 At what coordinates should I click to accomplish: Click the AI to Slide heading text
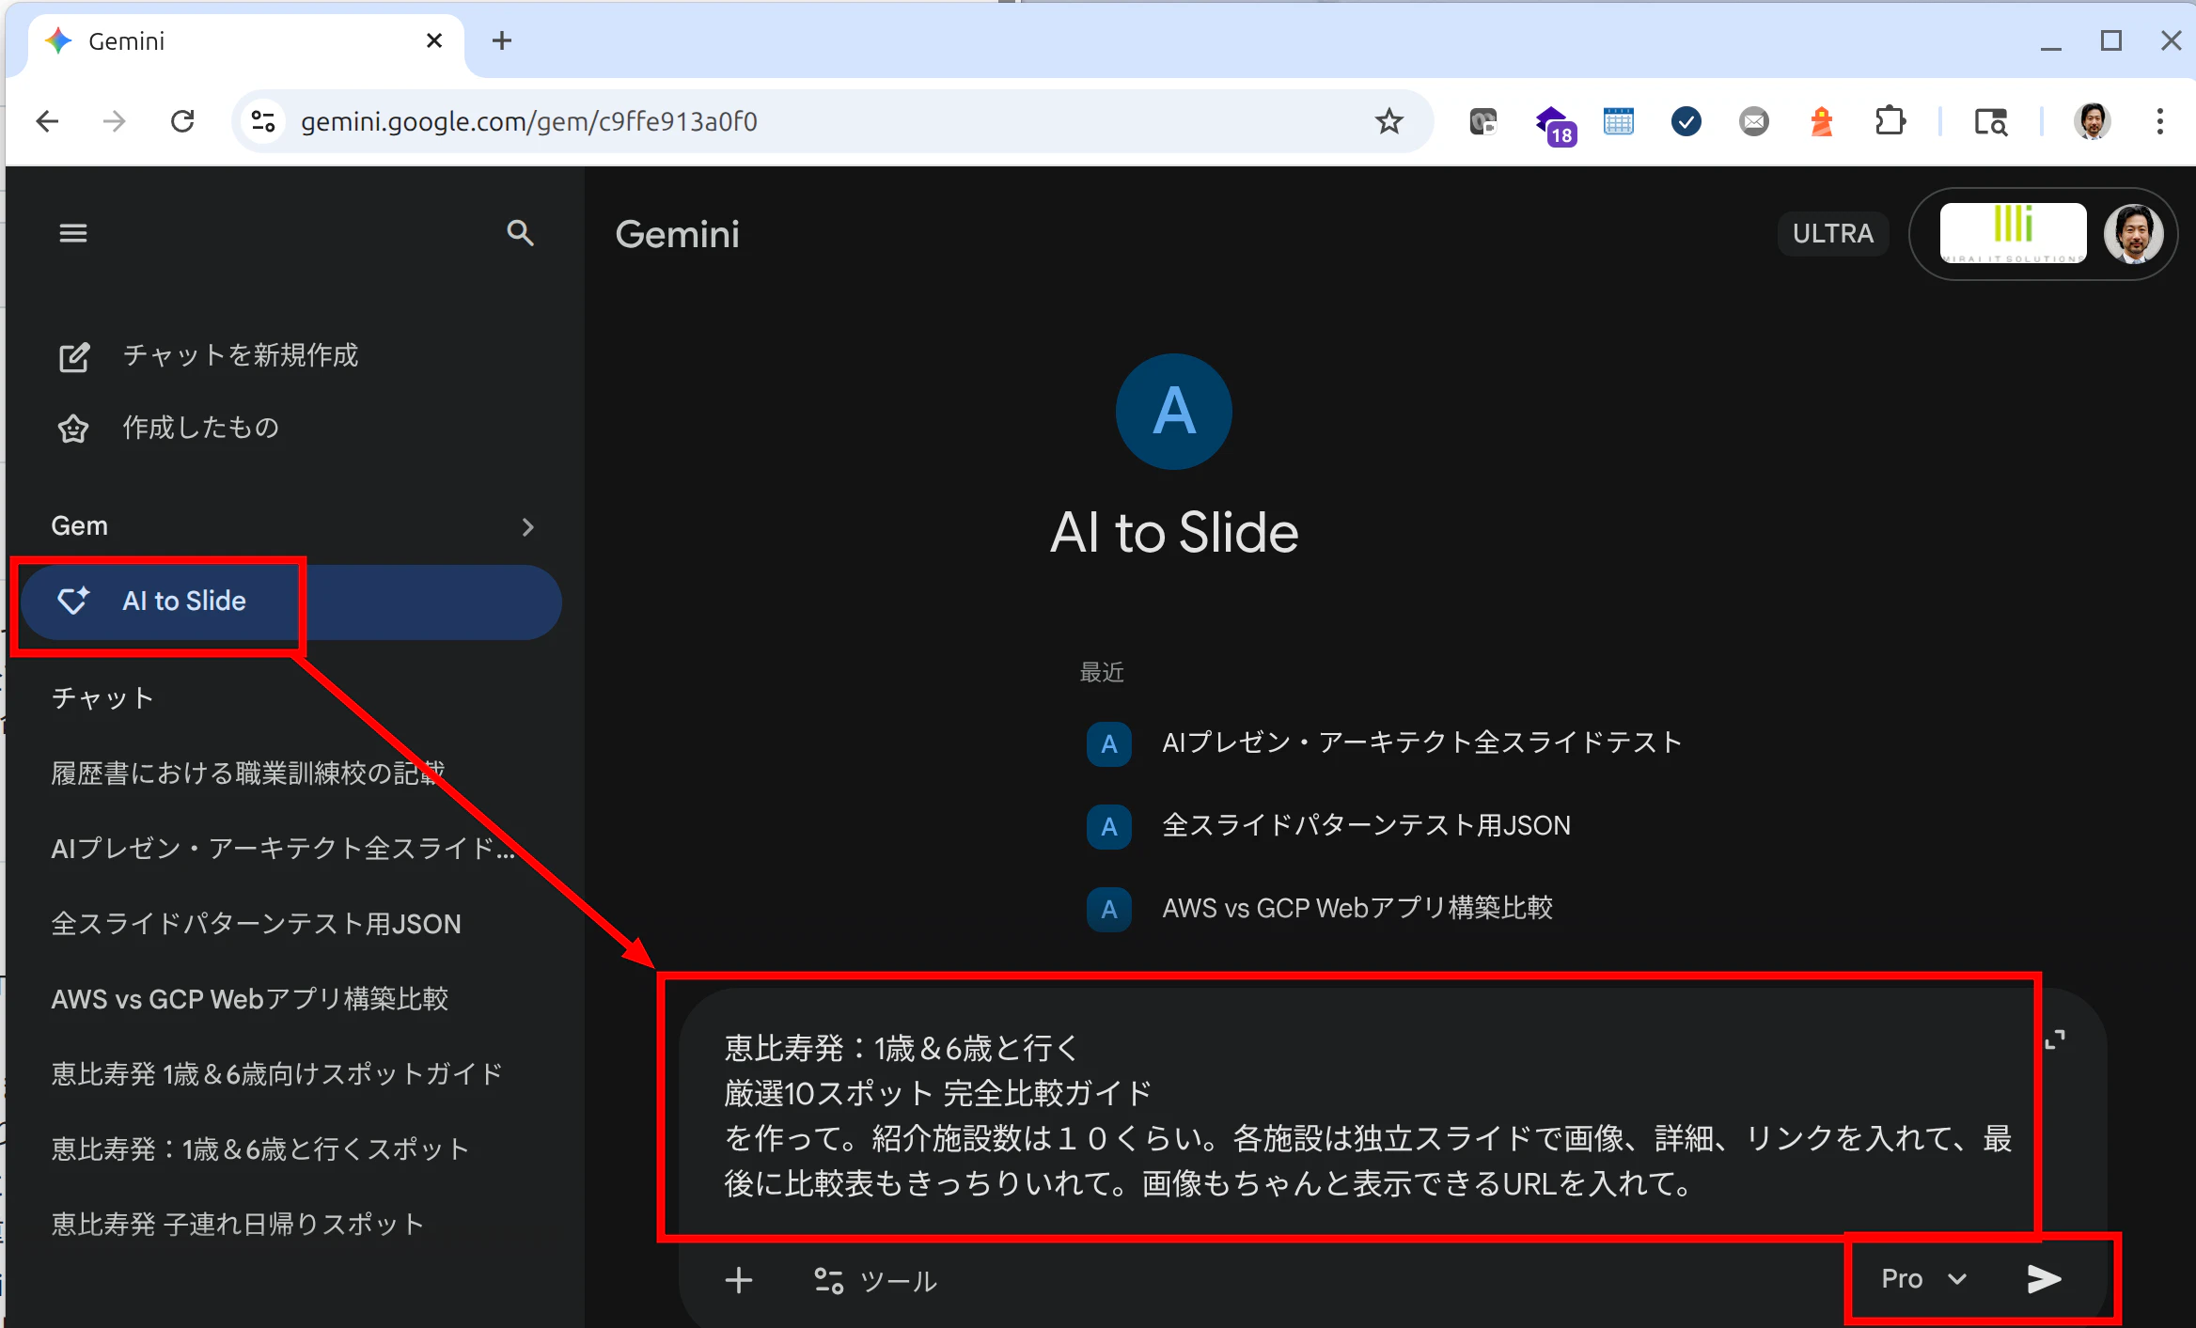1174,533
